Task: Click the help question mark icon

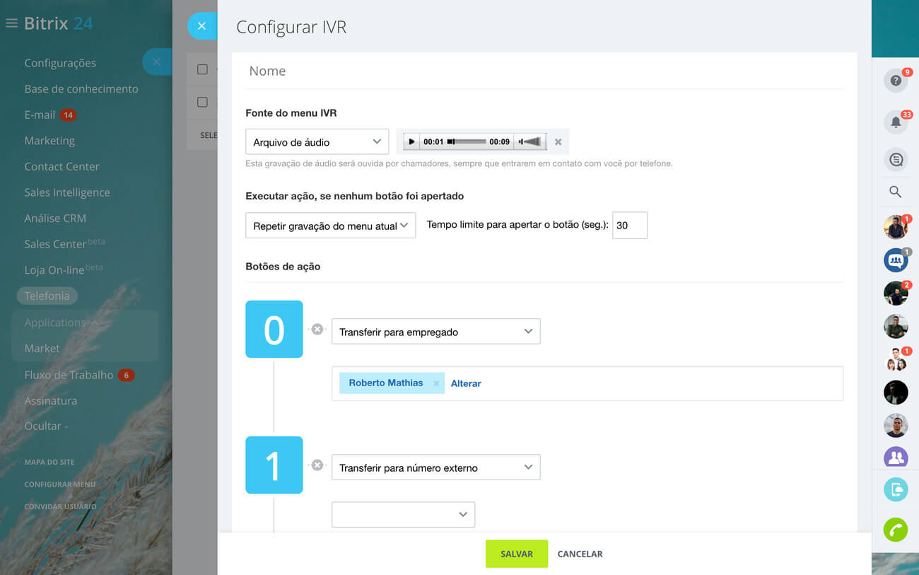Action: pyautogui.click(x=895, y=81)
